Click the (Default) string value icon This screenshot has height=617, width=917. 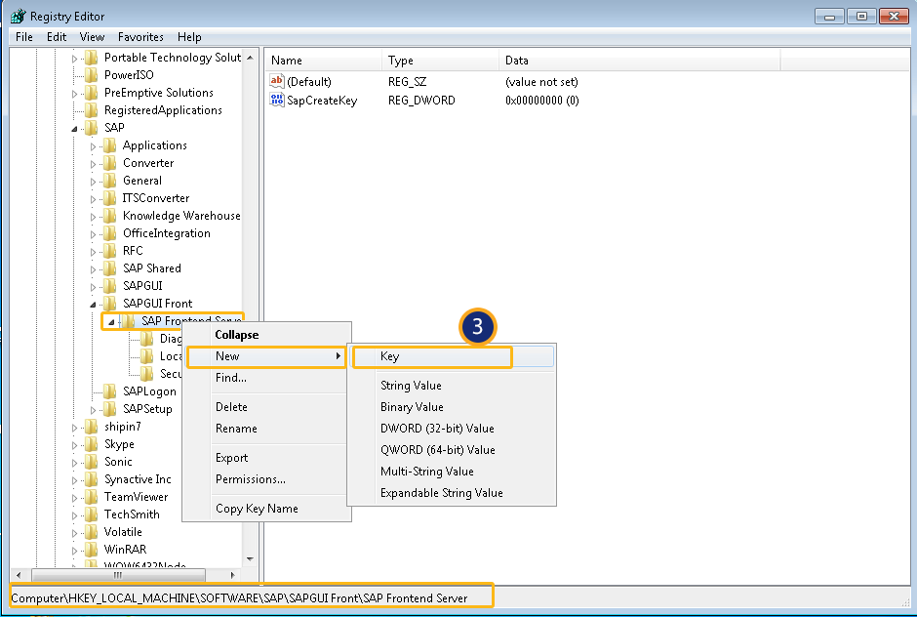coord(277,82)
